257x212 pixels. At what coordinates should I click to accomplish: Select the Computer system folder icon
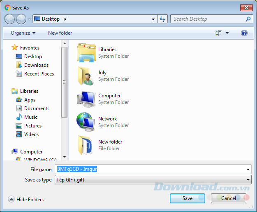click(86, 99)
